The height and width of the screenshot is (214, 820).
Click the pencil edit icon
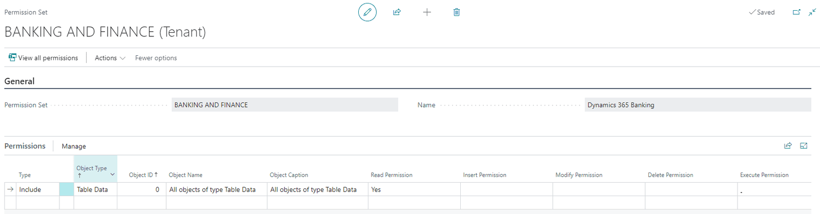point(367,12)
